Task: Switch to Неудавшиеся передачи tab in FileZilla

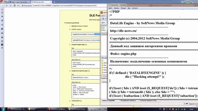Action: (x=128, y=101)
